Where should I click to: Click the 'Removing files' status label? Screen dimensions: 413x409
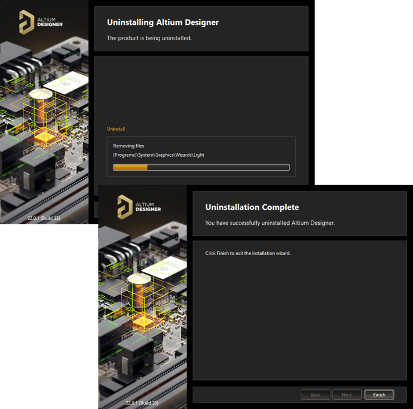tap(128, 146)
